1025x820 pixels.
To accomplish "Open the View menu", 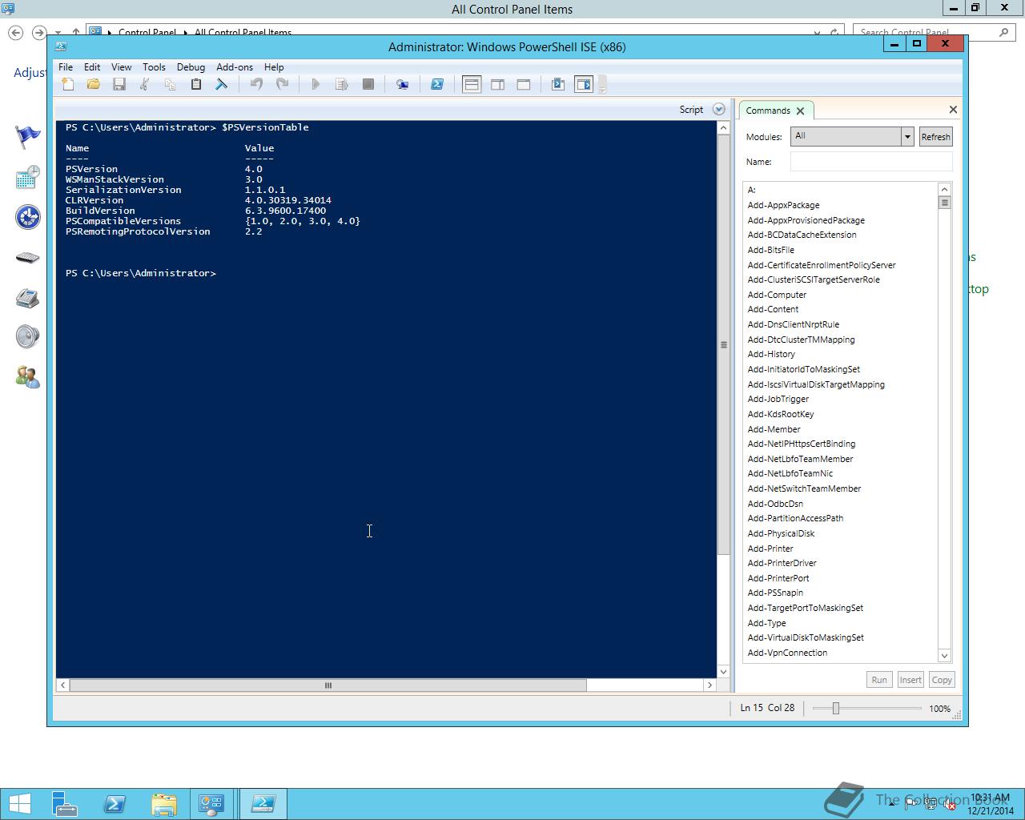I will 121,67.
